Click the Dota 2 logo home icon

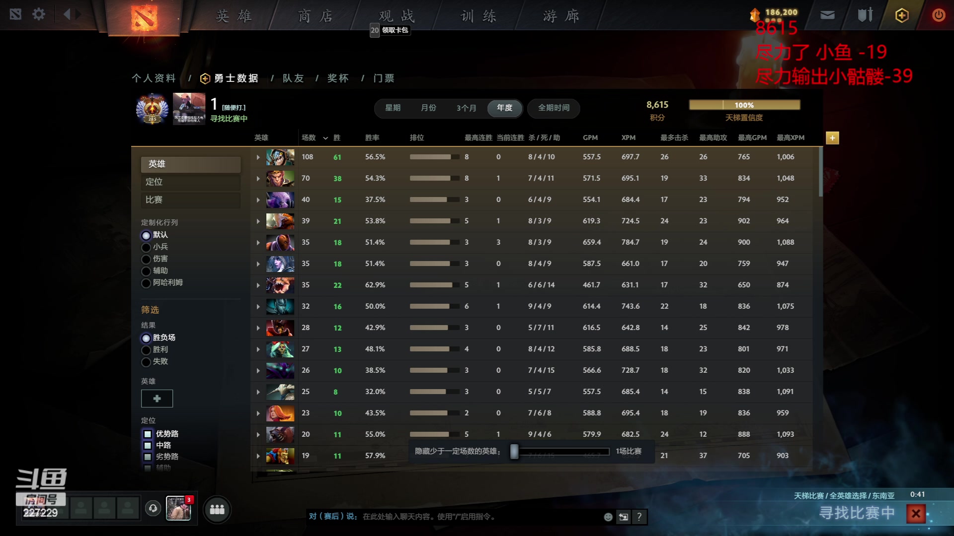pos(144,17)
